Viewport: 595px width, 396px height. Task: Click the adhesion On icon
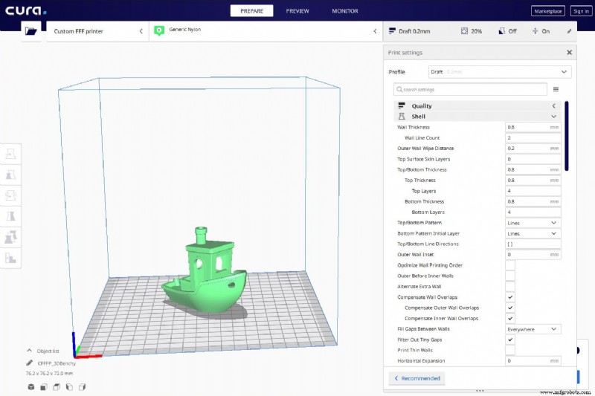click(535, 31)
